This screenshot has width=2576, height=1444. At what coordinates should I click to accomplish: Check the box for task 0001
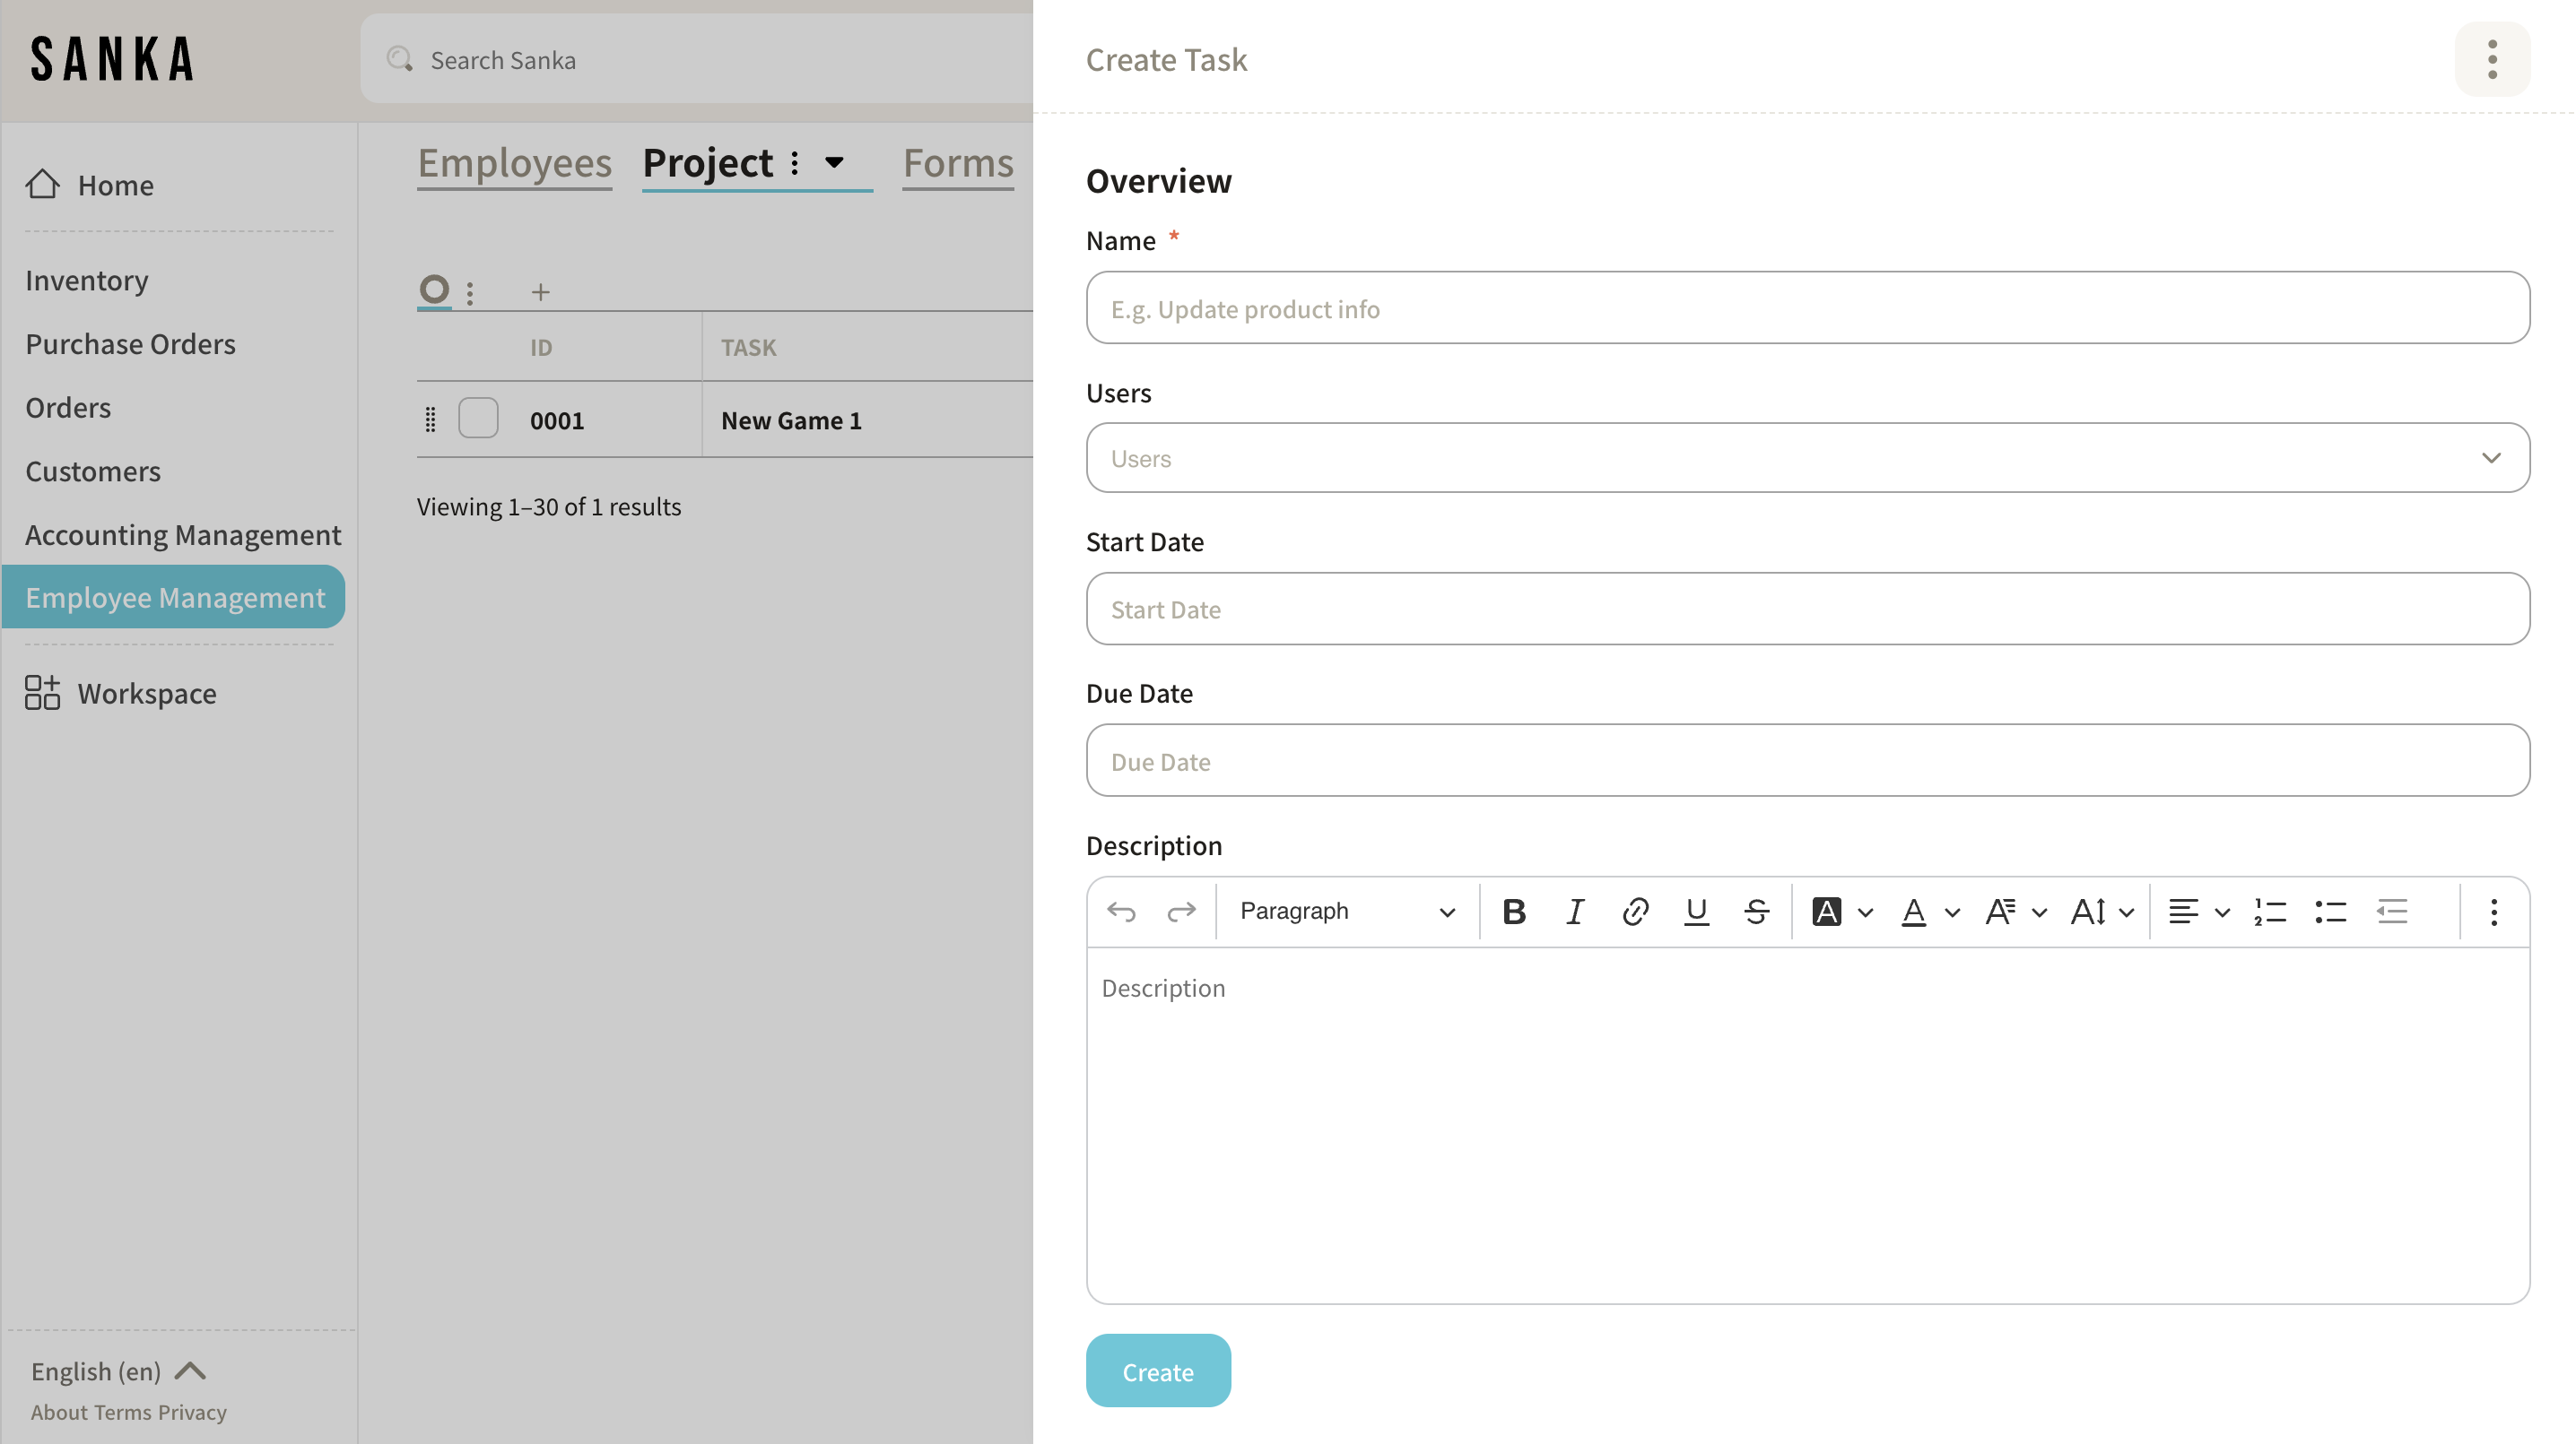coord(478,419)
